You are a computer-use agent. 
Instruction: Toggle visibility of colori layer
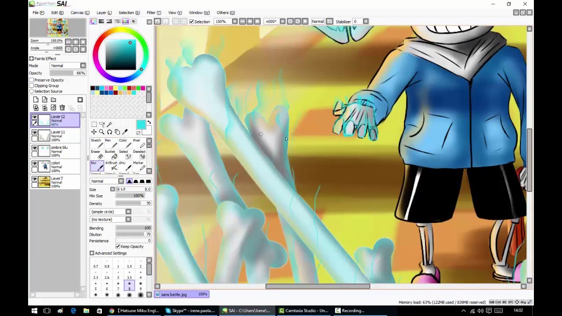click(x=35, y=163)
